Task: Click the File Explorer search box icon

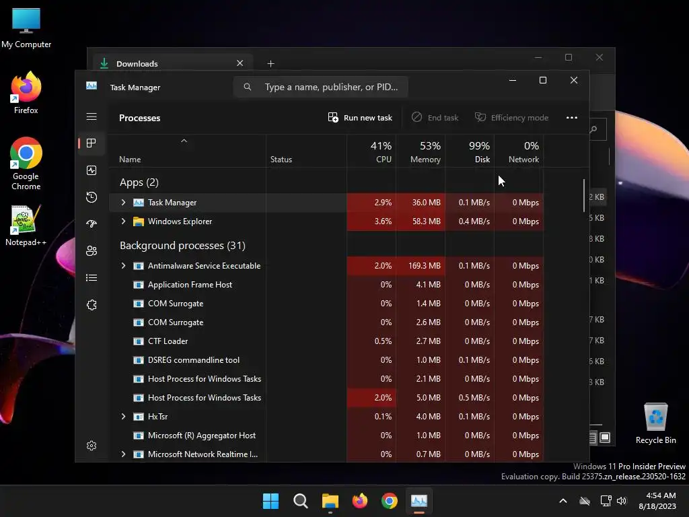Action: click(x=593, y=129)
